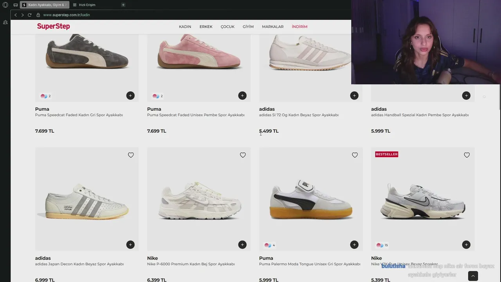Click the BESTSELLER badge
The height and width of the screenshot is (282, 501).
pos(386,154)
